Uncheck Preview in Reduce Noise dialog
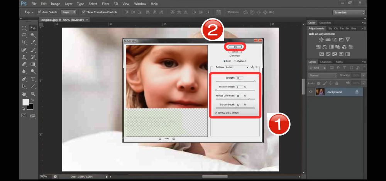Viewport: 386px width, 181px height. (231, 56)
